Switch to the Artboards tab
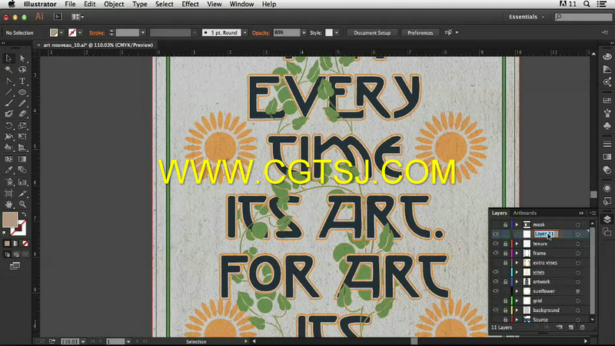The width and height of the screenshot is (615, 346). [524, 213]
